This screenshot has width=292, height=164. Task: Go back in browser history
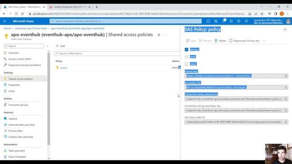4,14
